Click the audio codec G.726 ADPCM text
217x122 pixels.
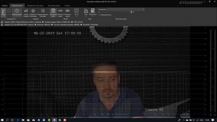coord(19,25)
